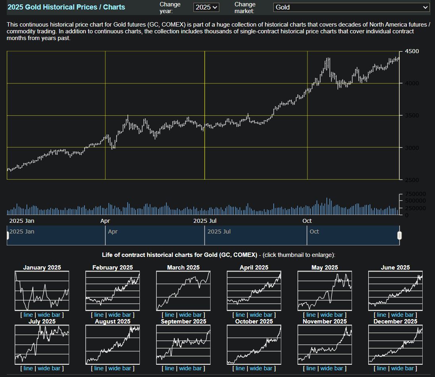Click the July 2025 line link
The image size is (435, 377).
click(28, 368)
